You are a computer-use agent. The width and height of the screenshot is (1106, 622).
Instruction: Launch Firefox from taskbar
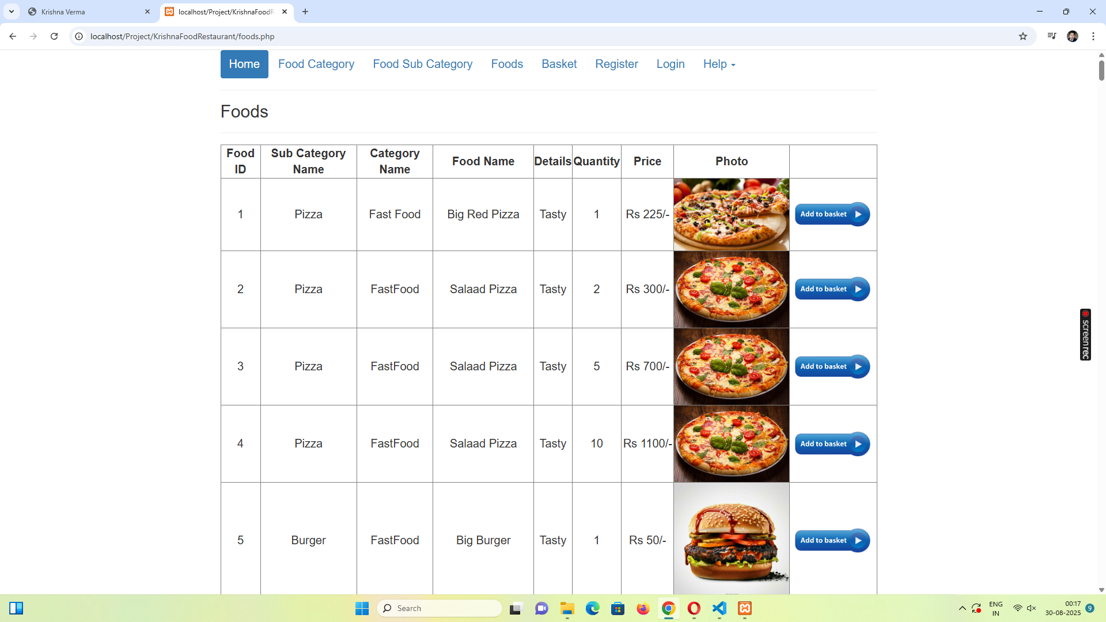click(643, 608)
